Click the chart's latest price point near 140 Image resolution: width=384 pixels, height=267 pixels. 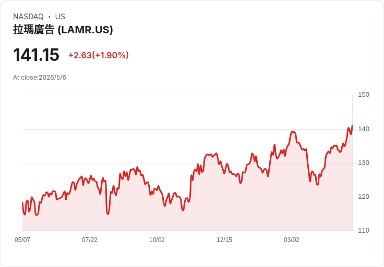pyautogui.click(x=352, y=126)
